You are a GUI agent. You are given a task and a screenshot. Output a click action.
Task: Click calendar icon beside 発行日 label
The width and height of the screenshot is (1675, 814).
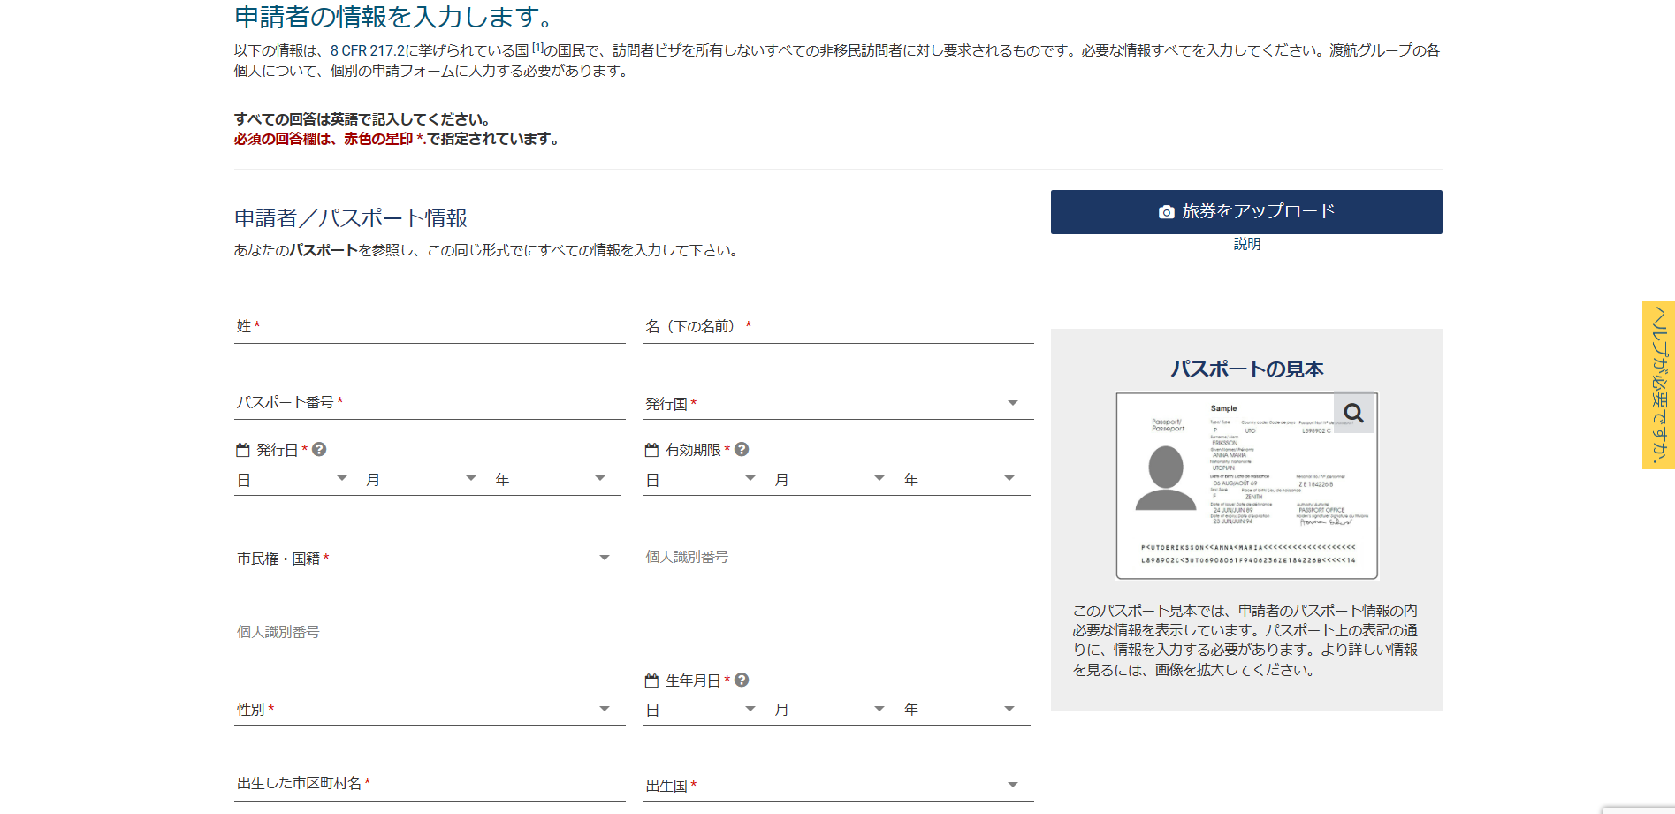tap(243, 450)
